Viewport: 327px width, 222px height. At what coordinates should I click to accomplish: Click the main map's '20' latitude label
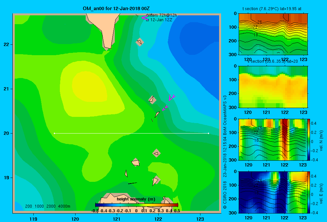point(7,133)
